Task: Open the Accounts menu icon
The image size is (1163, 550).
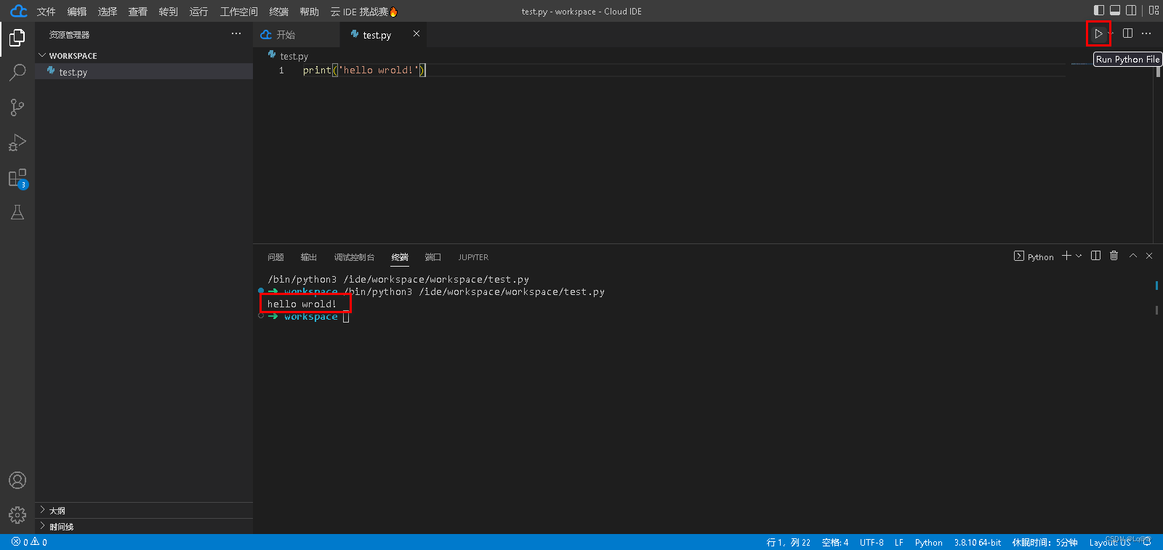Action: [x=17, y=480]
